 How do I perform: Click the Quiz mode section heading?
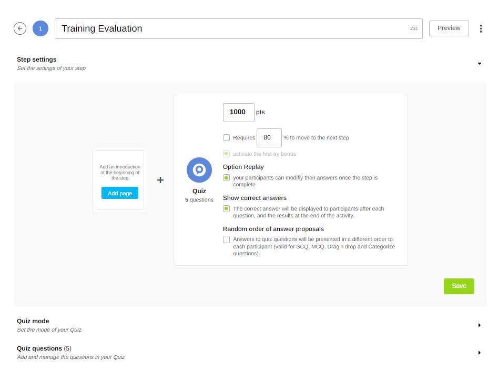coord(33,321)
